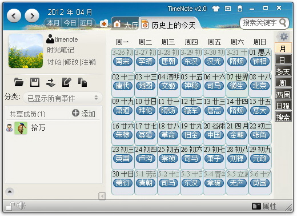Select the 日程 schedule view tab
This screenshot has height=217, width=297.
pos(283,105)
